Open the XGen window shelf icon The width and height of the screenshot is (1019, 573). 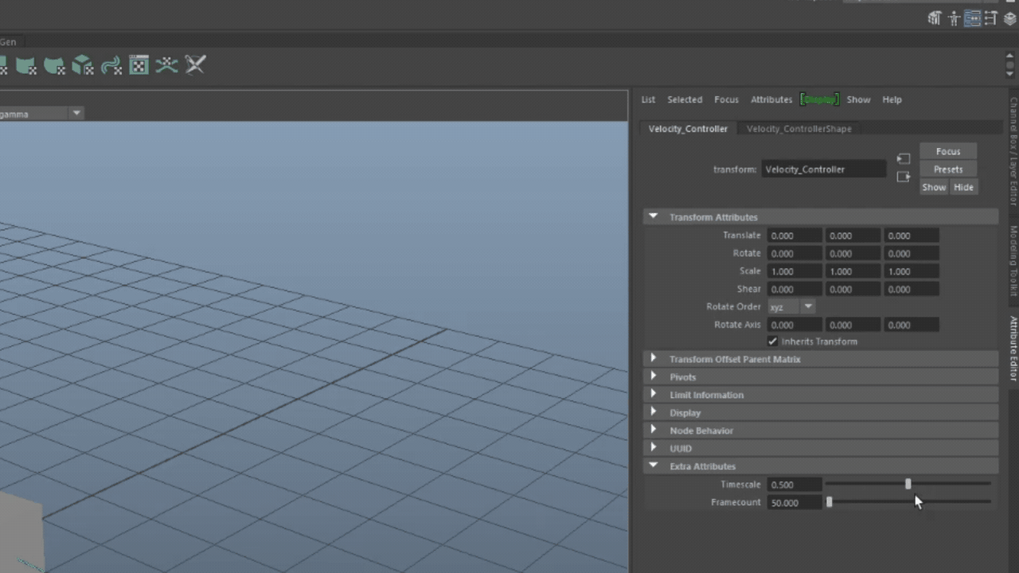click(139, 65)
